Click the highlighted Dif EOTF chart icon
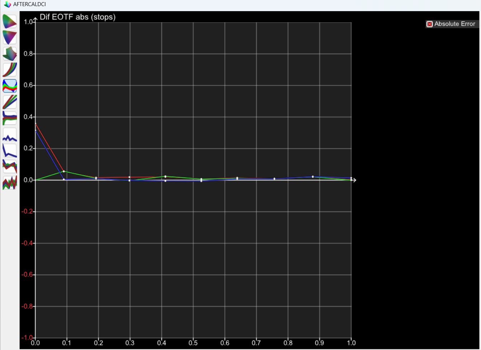481x350 pixels. click(x=10, y=86)
